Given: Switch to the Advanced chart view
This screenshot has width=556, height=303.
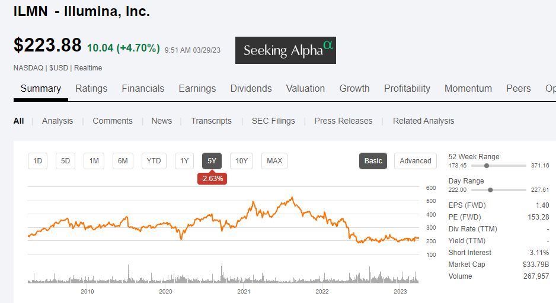Looking at the screenshot, I should (415, 160).
